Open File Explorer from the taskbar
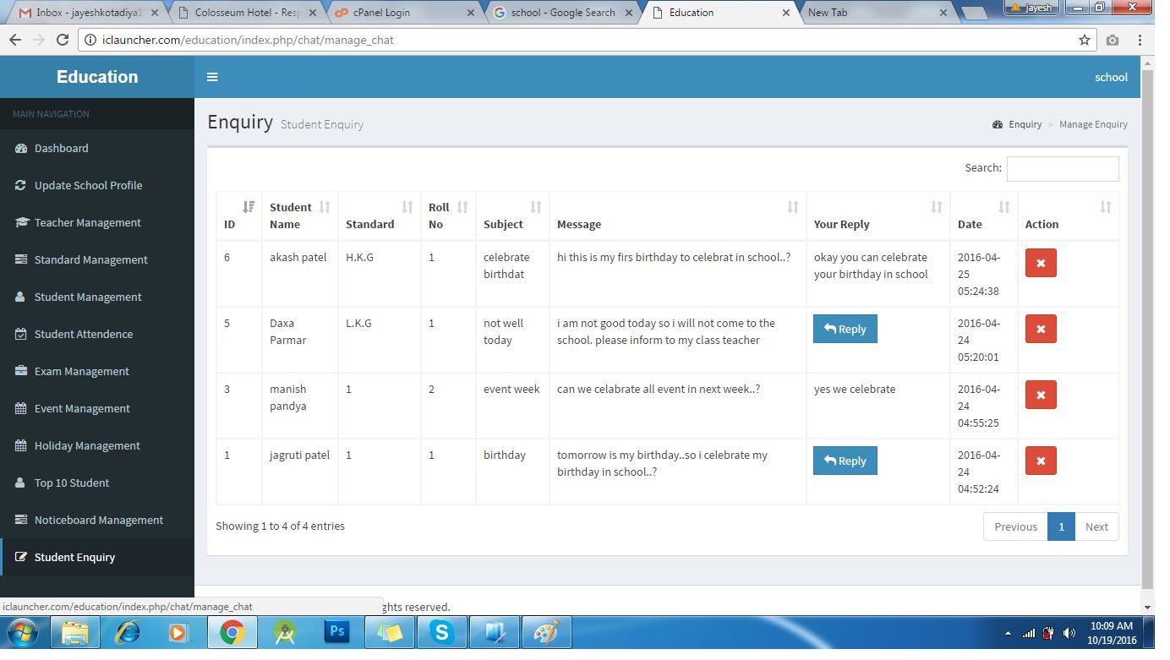The image size is (1170, 660). 75,632
